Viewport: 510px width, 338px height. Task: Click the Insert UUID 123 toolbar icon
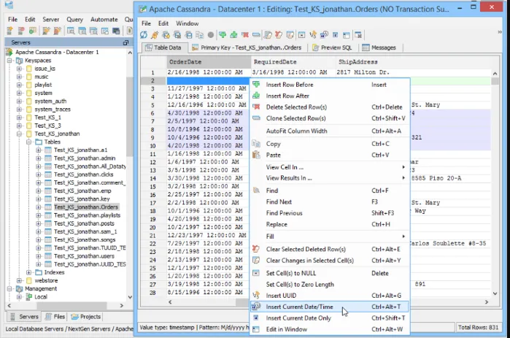313,35
